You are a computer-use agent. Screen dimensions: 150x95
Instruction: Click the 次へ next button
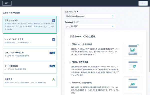[143, 3]
